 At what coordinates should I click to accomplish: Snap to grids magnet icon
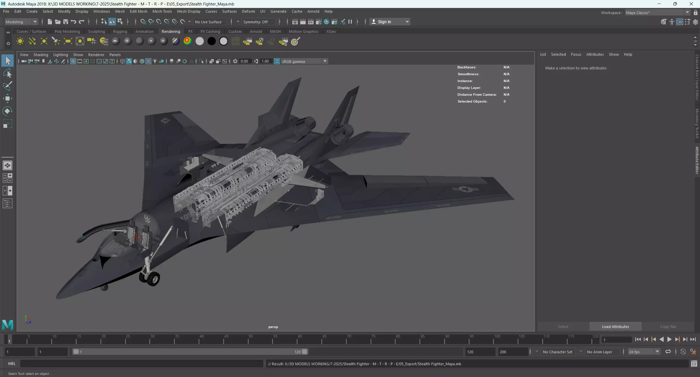point(143,22)
